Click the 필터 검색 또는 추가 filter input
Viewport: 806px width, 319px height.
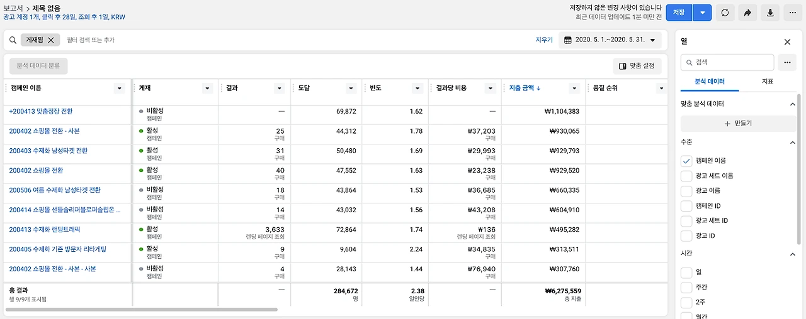click(91, 40)
